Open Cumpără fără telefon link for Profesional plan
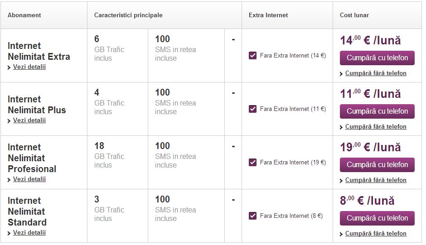The width and height of the screenshot is (426, 245). 376,180
